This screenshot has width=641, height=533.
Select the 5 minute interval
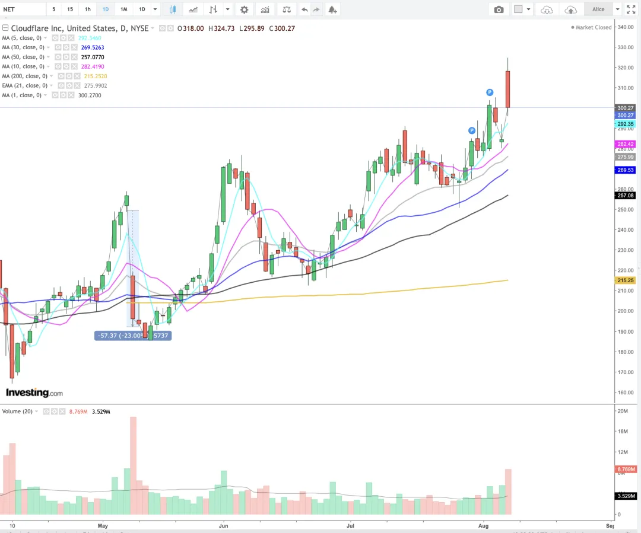coord(53,9)
